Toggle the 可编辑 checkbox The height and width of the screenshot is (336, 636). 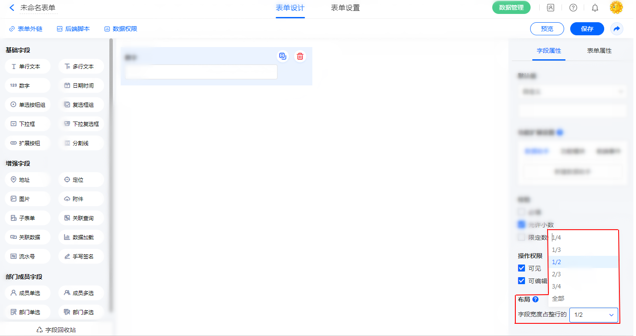tap(521, 281)
